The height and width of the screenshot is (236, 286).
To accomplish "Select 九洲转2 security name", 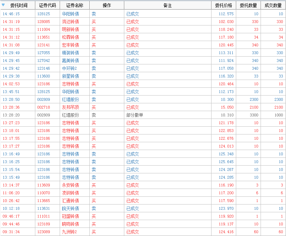I will point(69,232).
